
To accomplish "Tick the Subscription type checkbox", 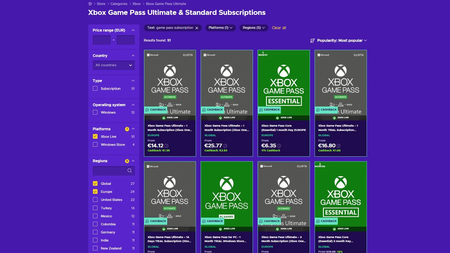I will coord(95,89).
